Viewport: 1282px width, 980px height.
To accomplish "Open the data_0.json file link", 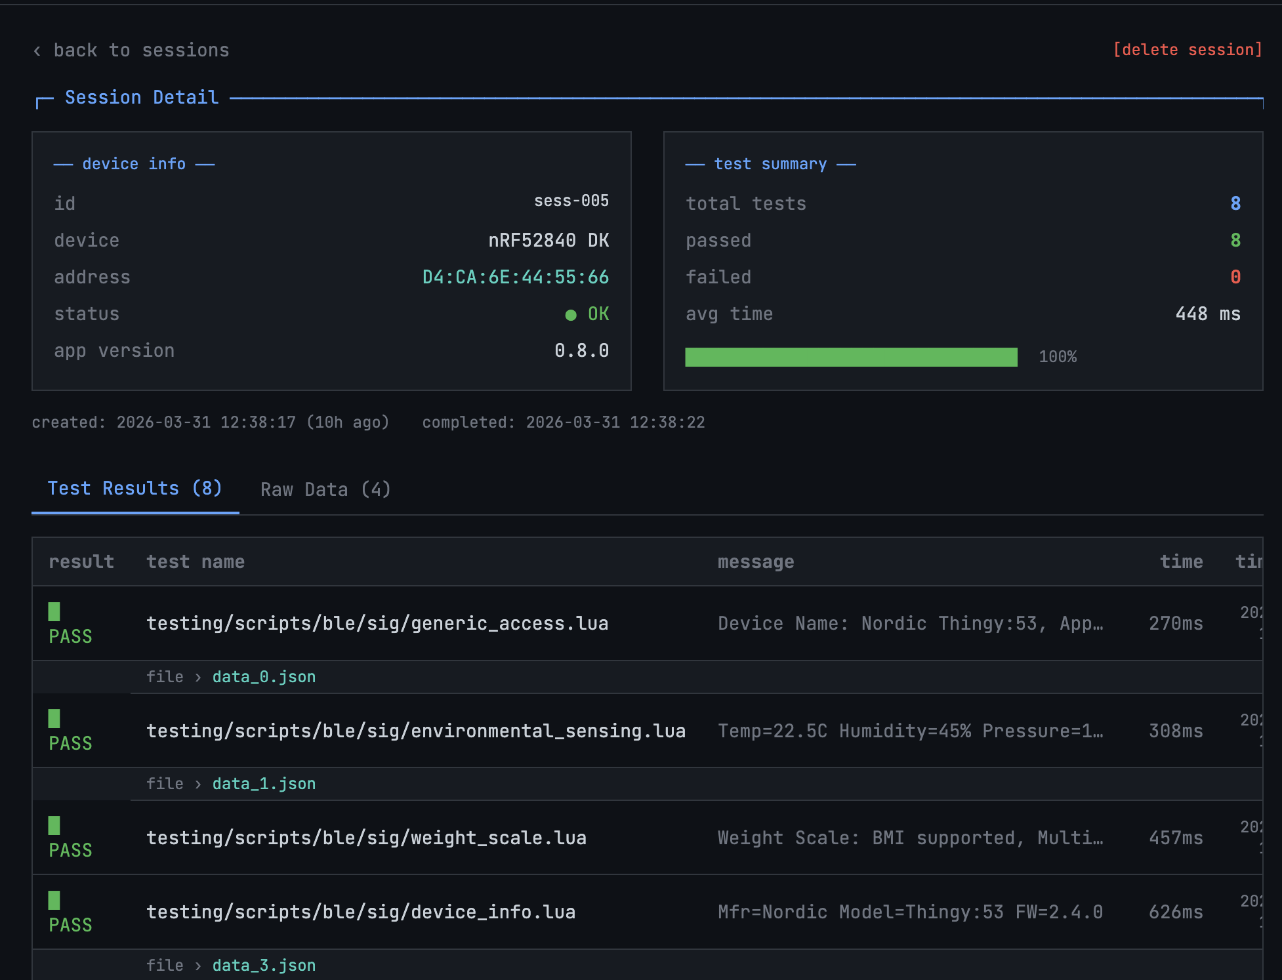I will (x=264, y=677).
